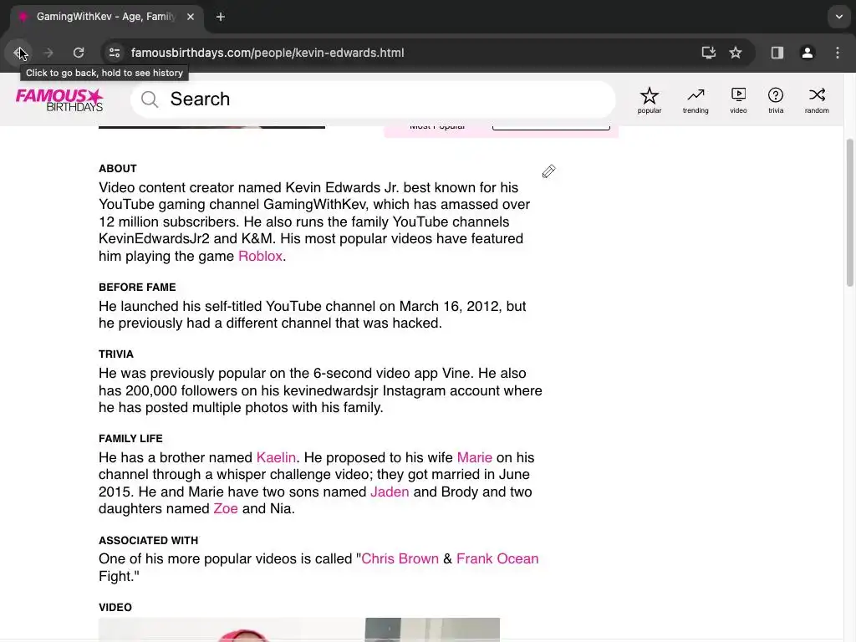The image size is (856, 642).
Task: Click the Famous Birthdays logo
Action: 59,100
